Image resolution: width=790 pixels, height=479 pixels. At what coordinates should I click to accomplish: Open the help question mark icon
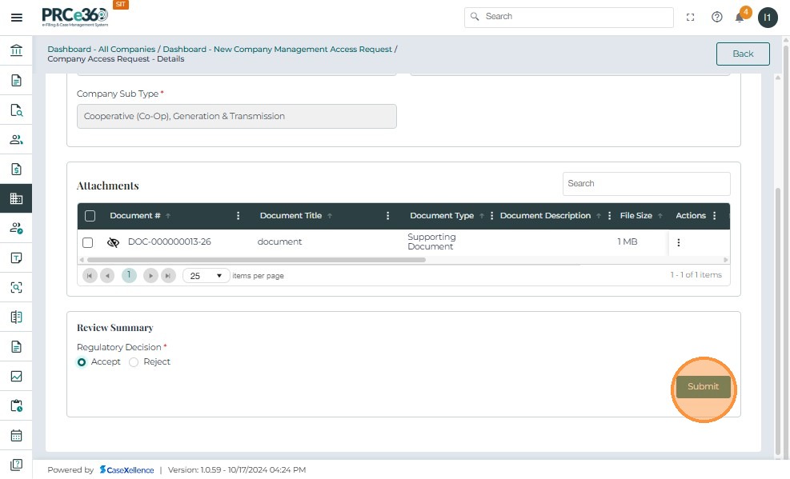[716, 17]
